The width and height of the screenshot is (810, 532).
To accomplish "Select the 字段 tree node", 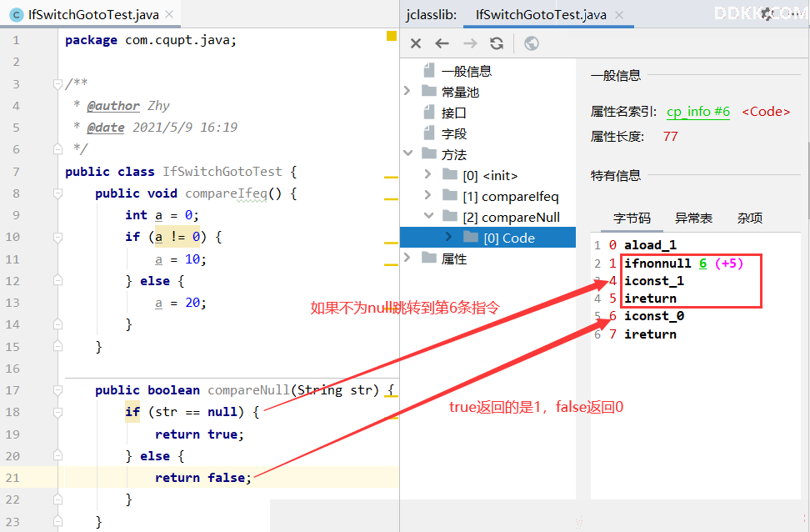I will coord(454,134).
